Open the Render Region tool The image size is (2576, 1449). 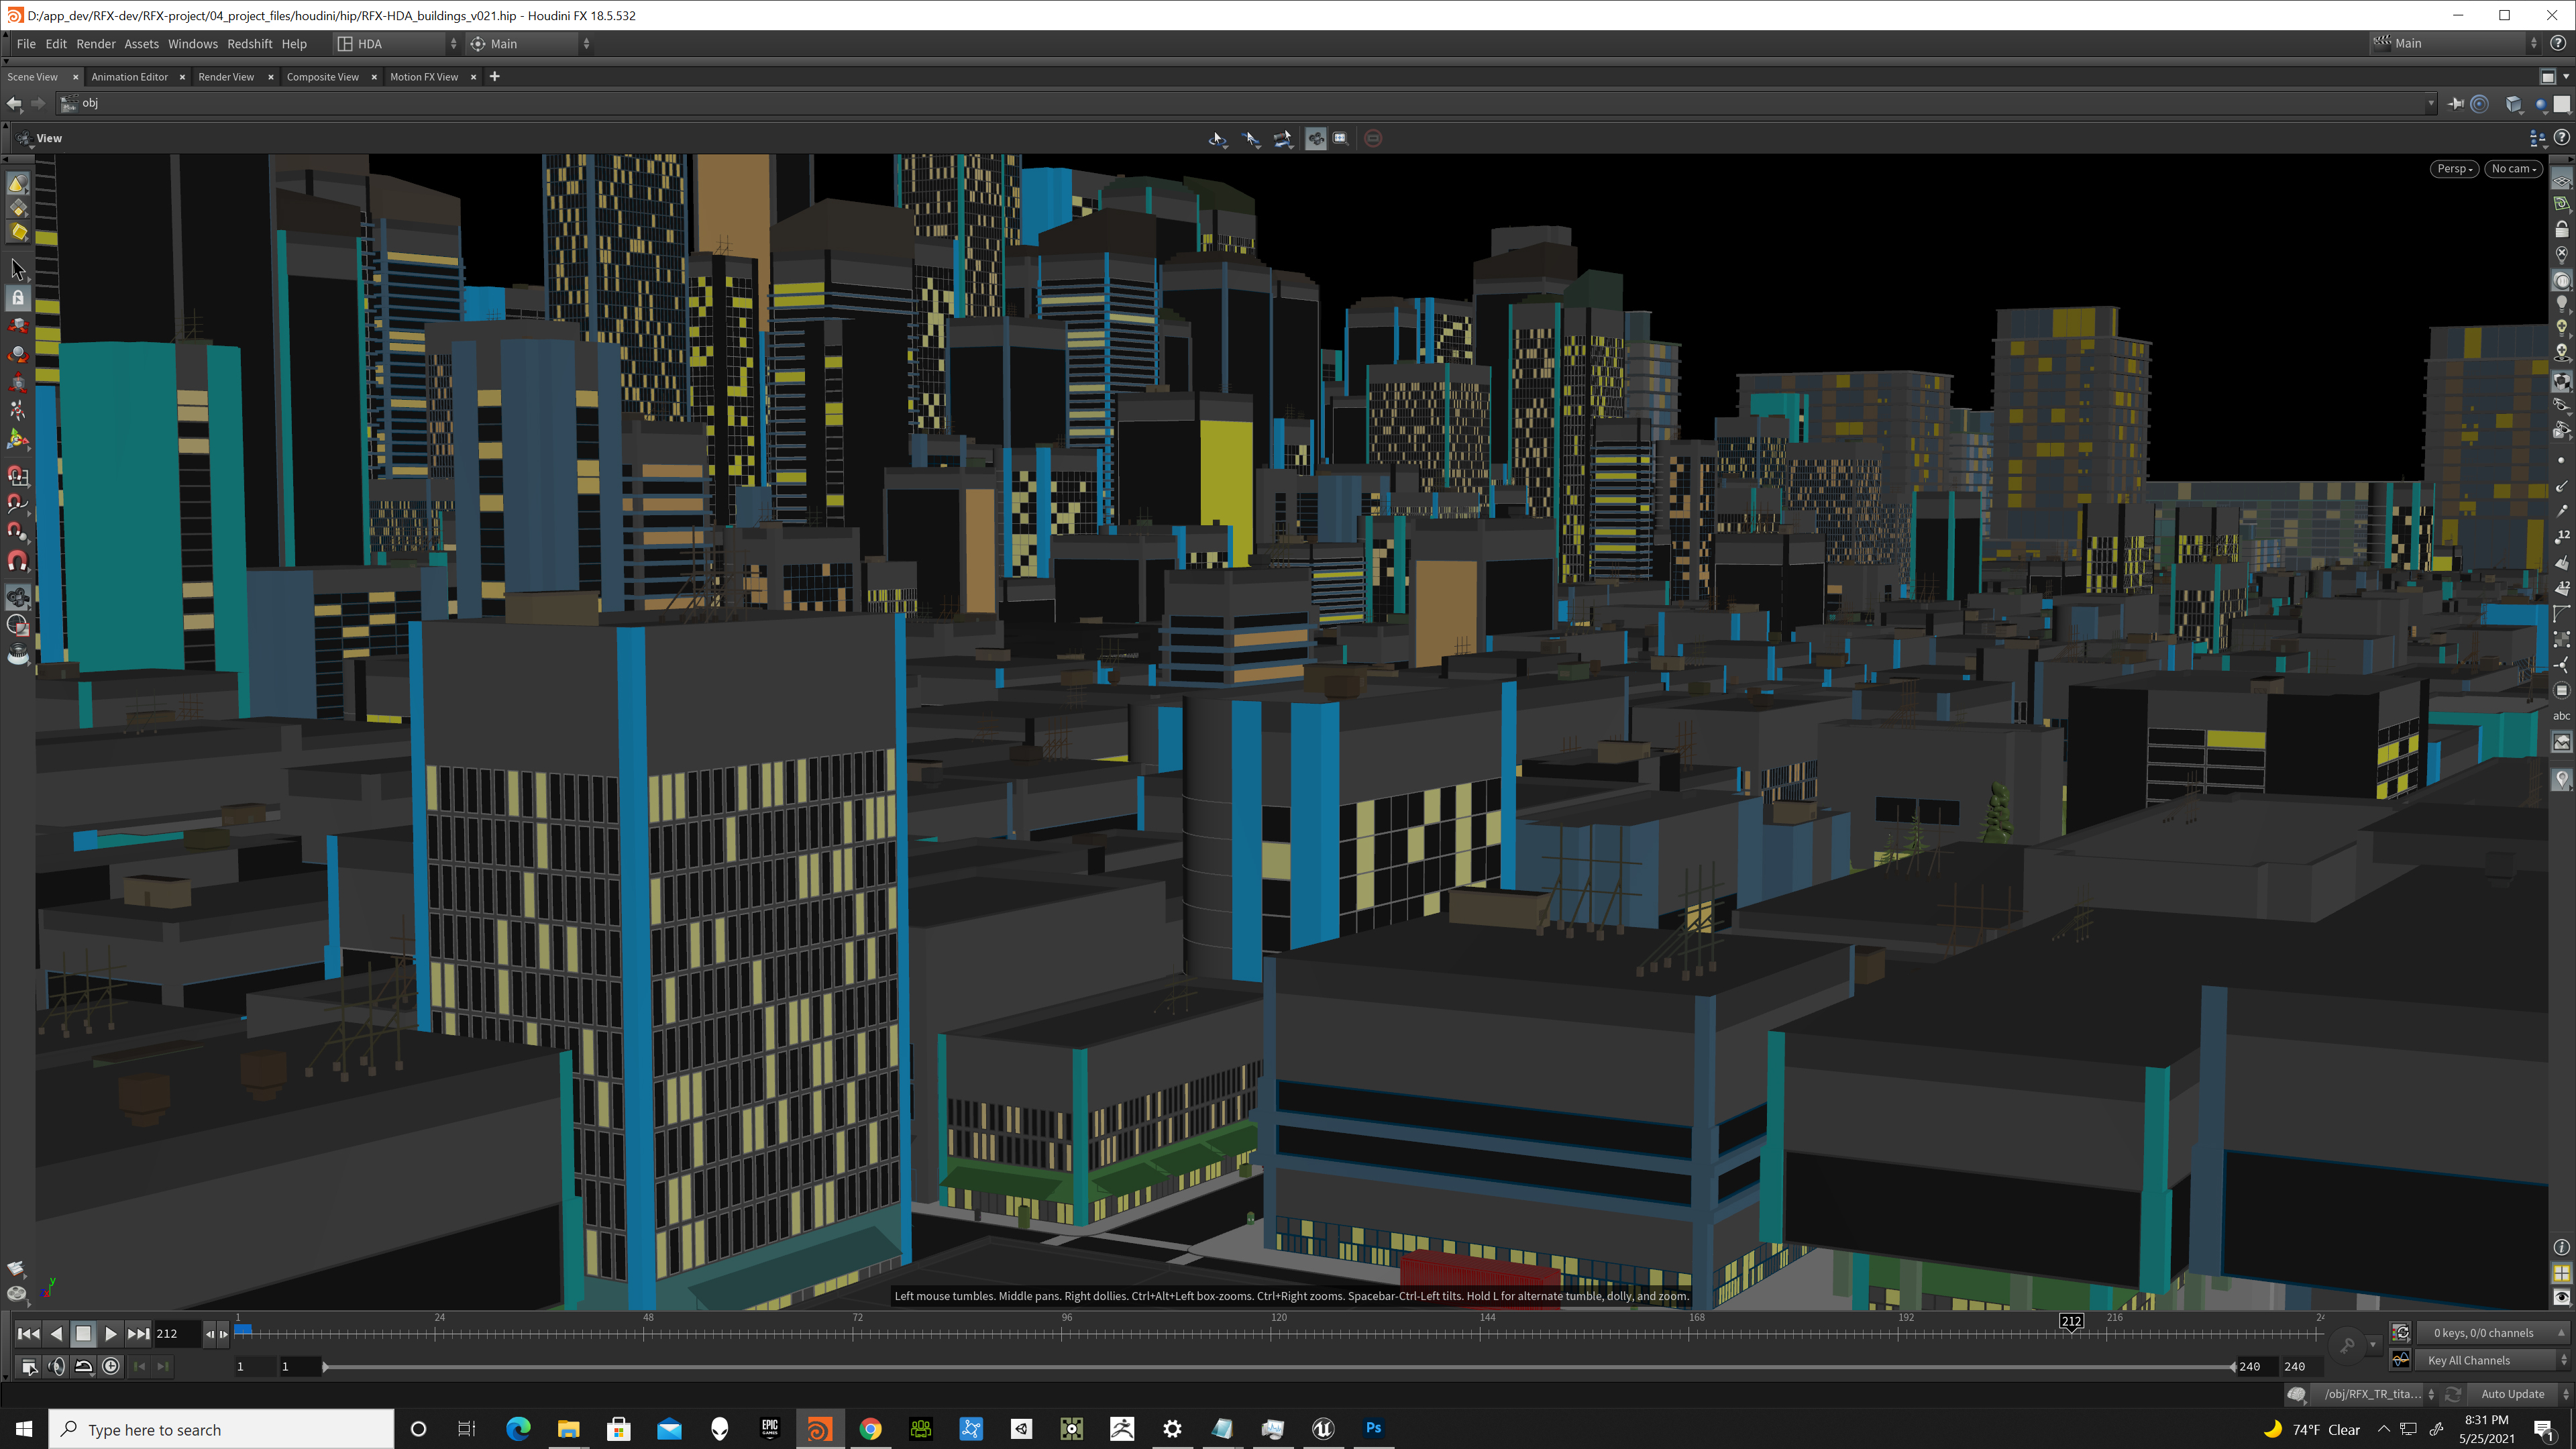pyautogui.click(x=18, y=626)
